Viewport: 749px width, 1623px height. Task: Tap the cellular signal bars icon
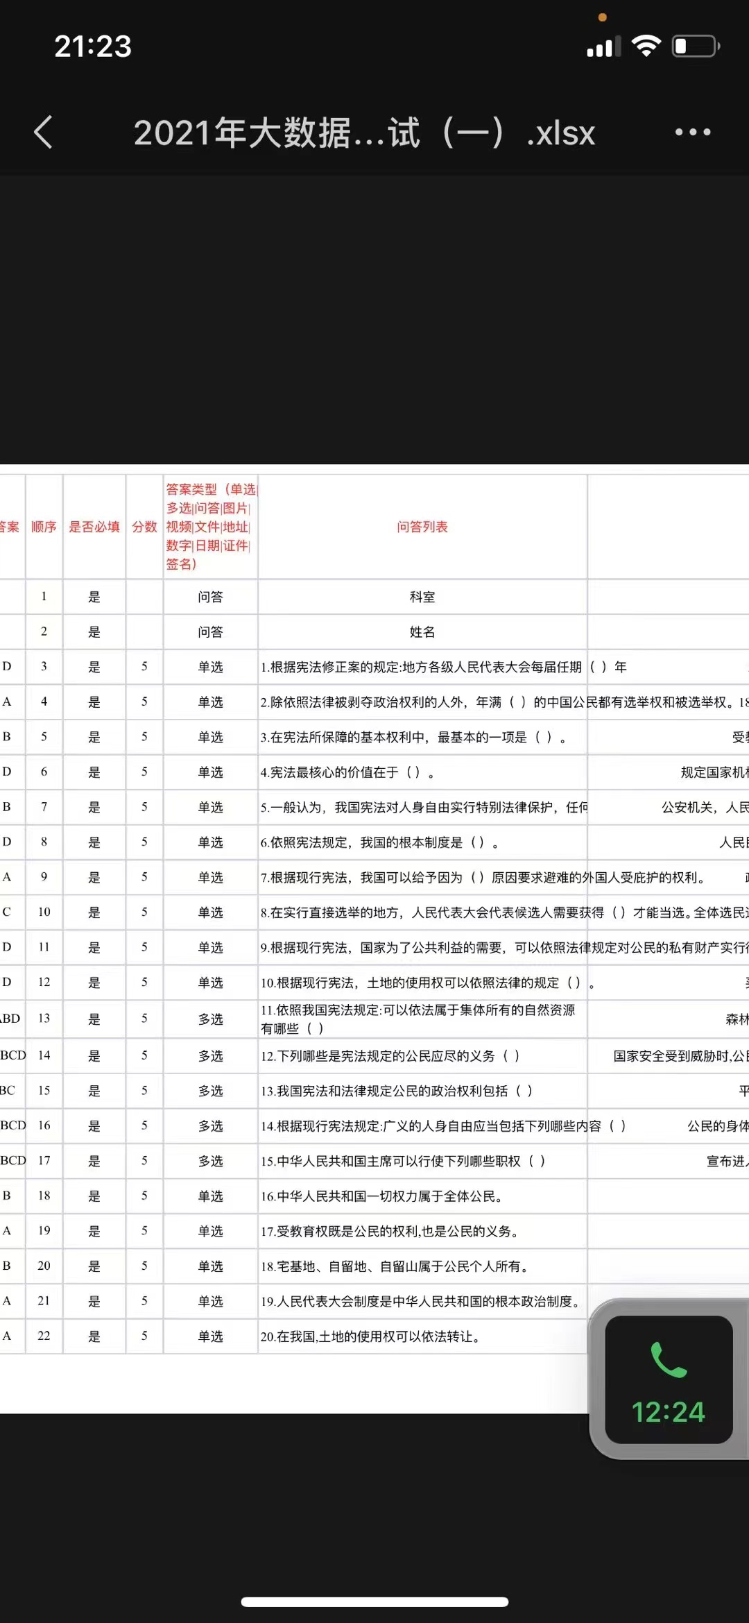pos(604,46)
